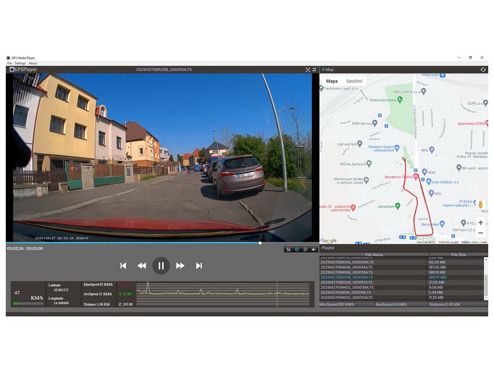Skip to the next video file
This screenshot has height=371, width=494.
pos(199,266)
